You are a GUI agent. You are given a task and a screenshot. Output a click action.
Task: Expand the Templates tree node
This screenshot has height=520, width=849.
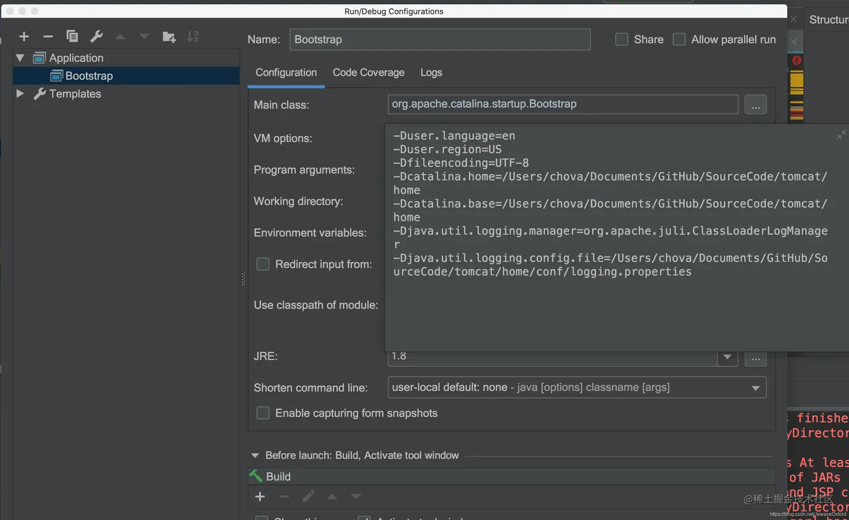click(20, 94)
